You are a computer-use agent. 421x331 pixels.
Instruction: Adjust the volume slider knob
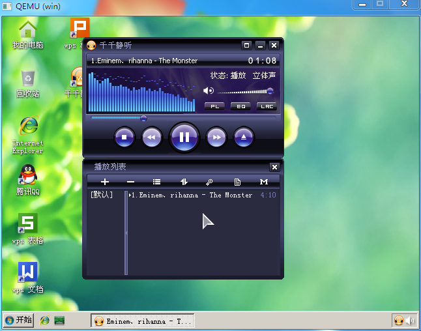pos(270,91)
